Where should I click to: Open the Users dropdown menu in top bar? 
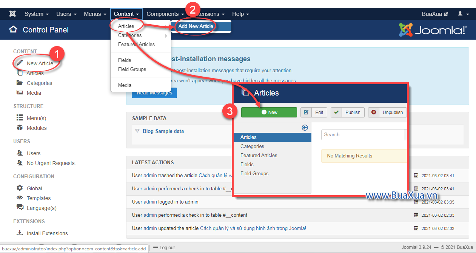tap(66, 14)
